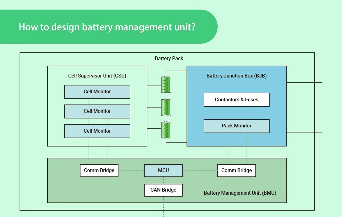The image size is (342, 217).
Task: Click the green title banner heading
Action: [107, 27]
